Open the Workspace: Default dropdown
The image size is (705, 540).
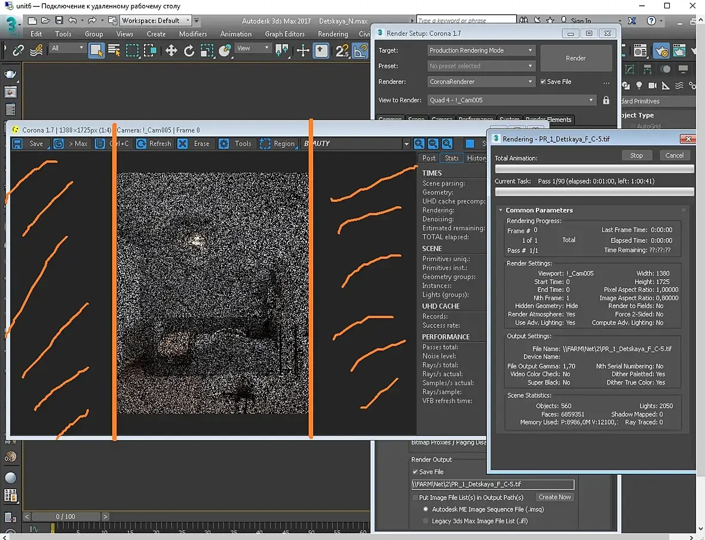[156, 20]
